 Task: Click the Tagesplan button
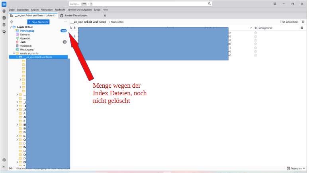296,168
